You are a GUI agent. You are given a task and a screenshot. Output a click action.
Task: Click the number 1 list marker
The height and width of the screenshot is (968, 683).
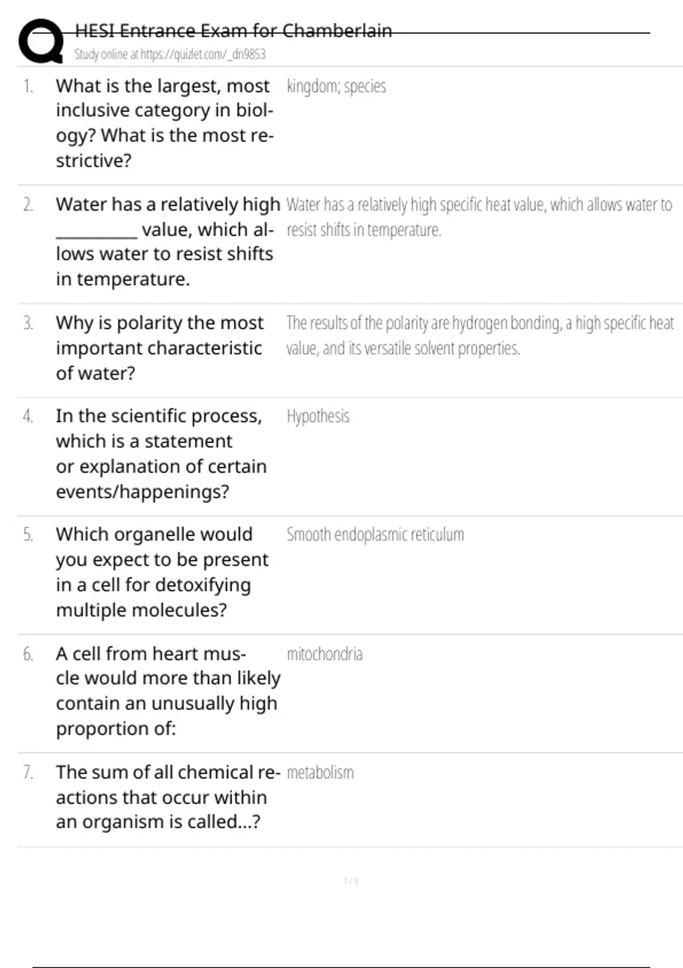[x=28, y=87]
